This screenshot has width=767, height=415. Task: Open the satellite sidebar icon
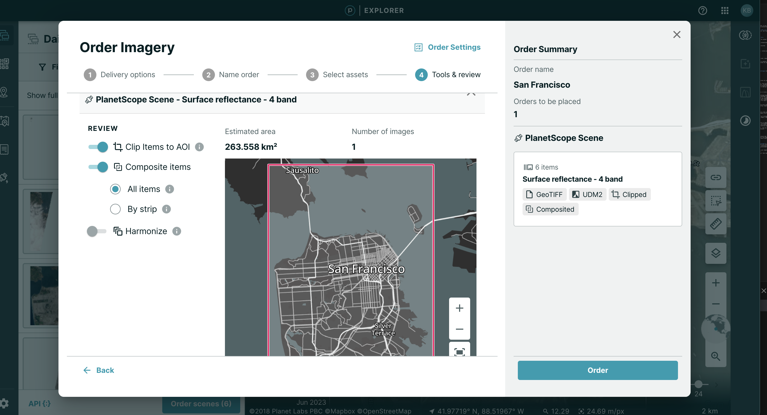[4, 178]
